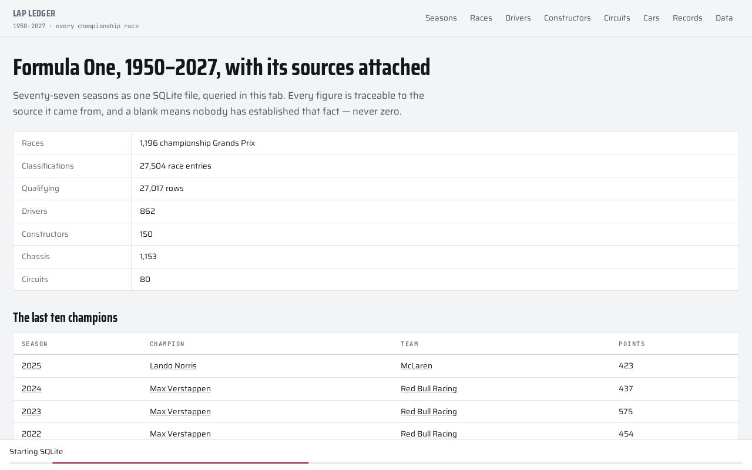
Task: Open the 2022 season link
Action: [x=31, y=434]
